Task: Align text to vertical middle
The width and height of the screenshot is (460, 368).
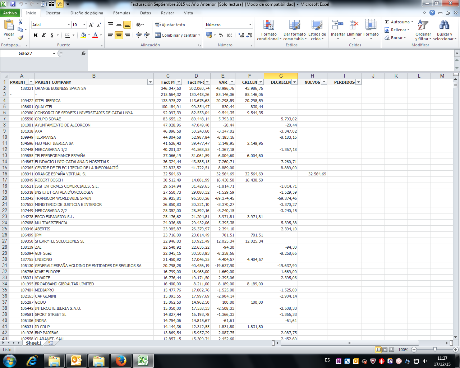Action: pos(119,25)
